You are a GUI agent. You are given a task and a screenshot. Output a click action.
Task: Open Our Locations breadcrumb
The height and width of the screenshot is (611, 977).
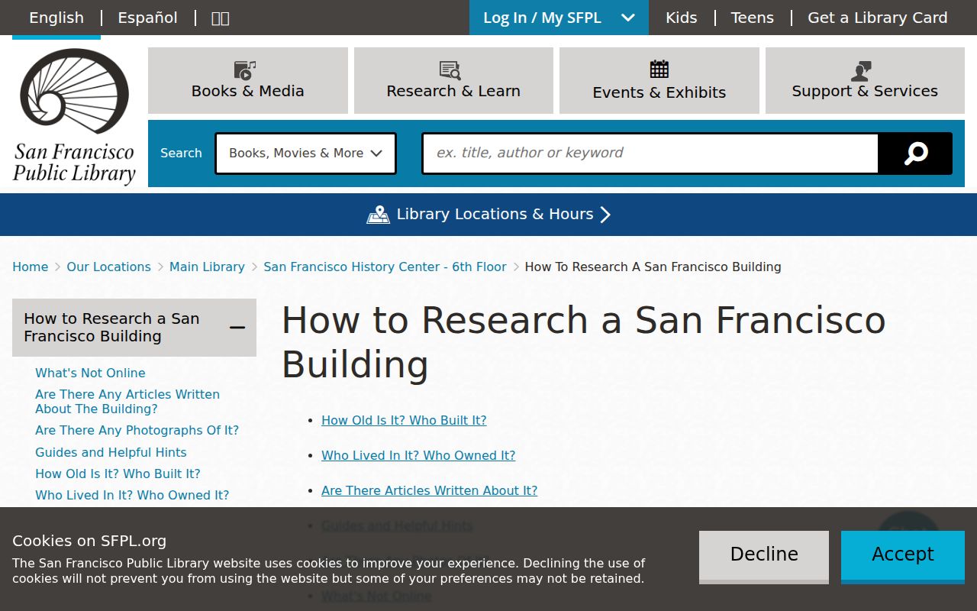click(108, 267)
